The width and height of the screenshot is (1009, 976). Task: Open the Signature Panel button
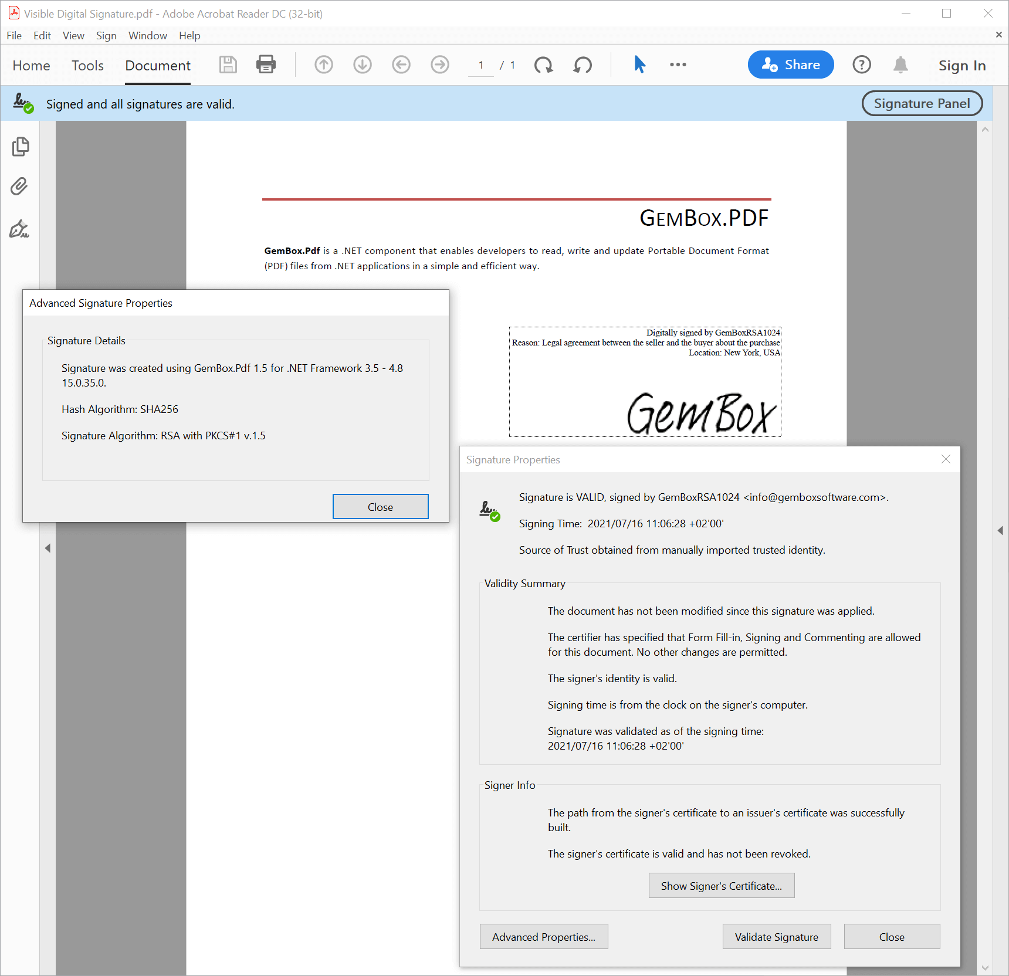(922, 104)
